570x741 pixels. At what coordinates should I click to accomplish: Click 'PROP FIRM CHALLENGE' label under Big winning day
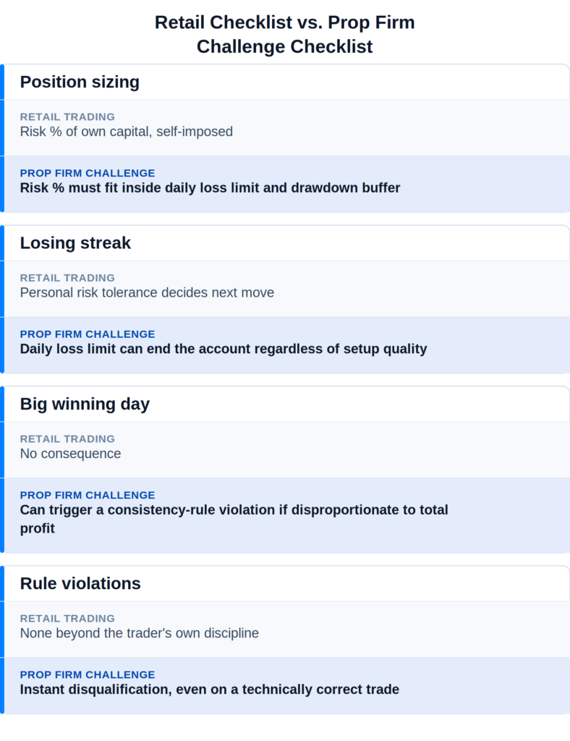click(88, 495)
